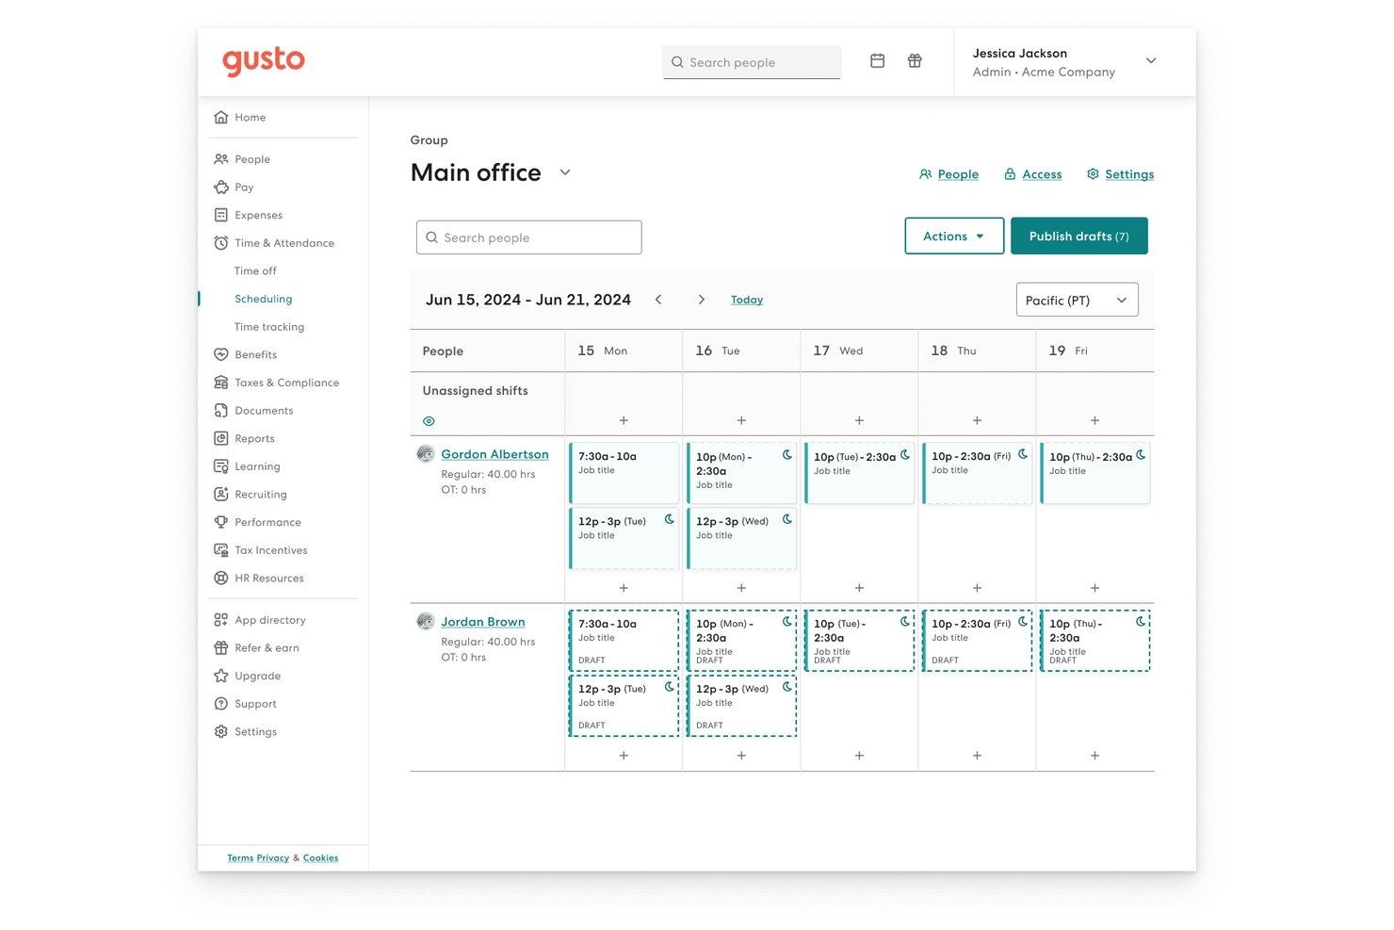Open Time & Attendance in sidebar
This screenshot has height=930, width=1394.
pyautogui.click(x=274, y=243)
